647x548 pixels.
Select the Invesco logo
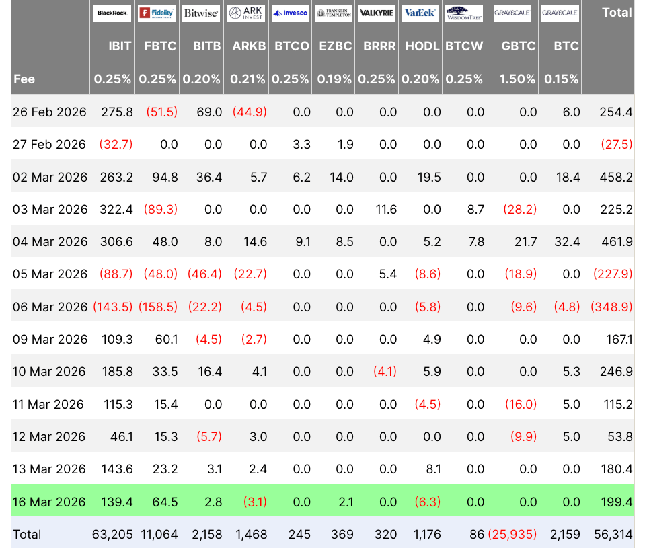point(290,13)
